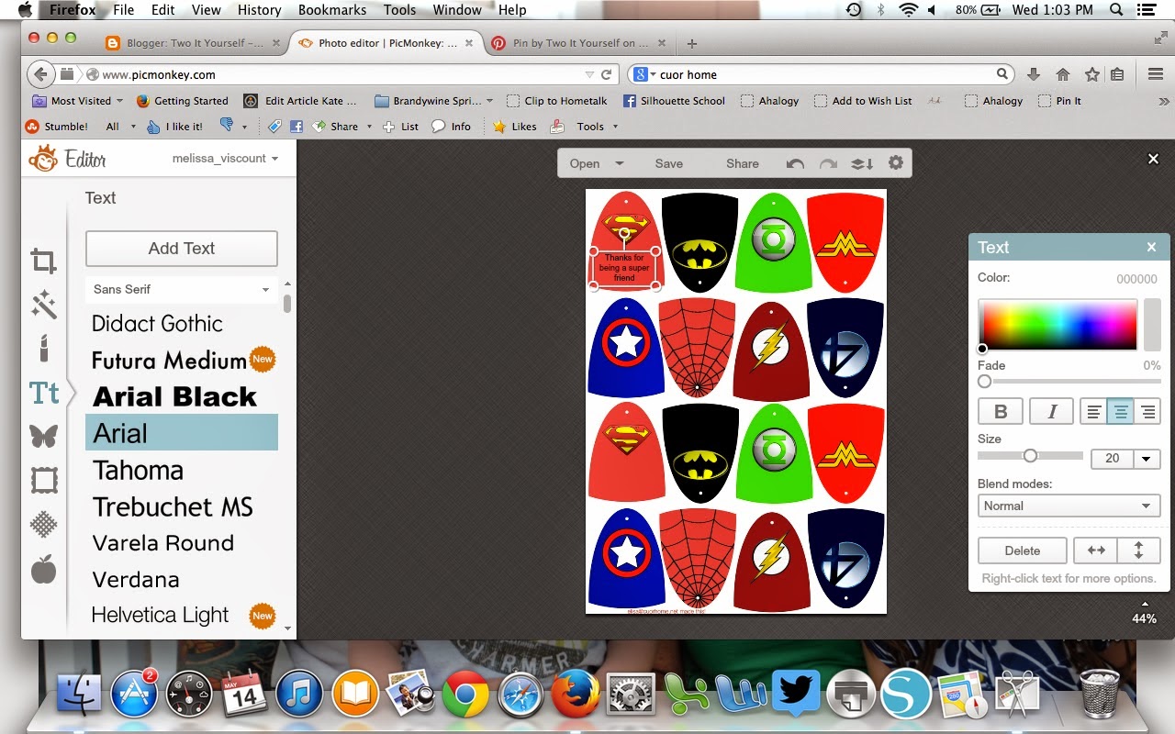Image resolution: width=1175 pixels, height=734 pixels.
Task: Close the PicMonkey editor with the X
Action: [x=1154, y=159]
